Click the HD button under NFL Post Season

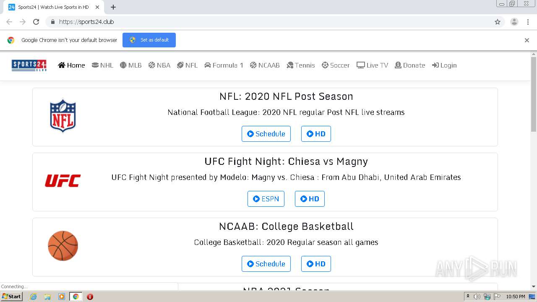[x=316, y=134]
